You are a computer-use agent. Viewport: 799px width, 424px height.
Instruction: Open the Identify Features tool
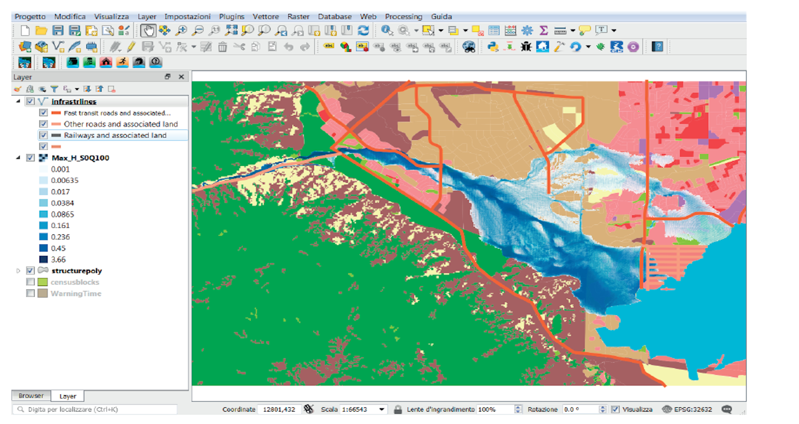click(x=387, y=30)
